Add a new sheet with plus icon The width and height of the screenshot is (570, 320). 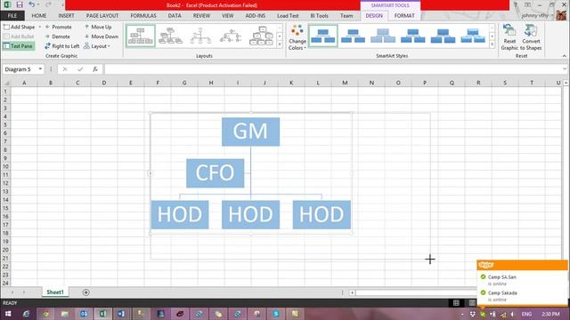pos(85,292)
